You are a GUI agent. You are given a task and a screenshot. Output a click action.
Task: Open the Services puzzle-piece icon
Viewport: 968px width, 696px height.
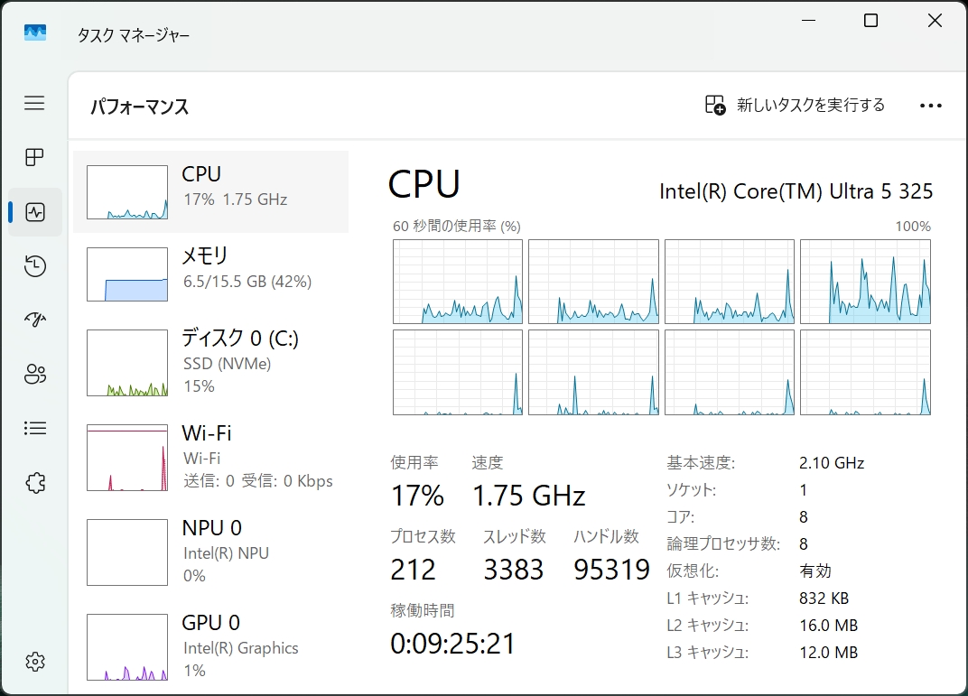click(34, 483)
